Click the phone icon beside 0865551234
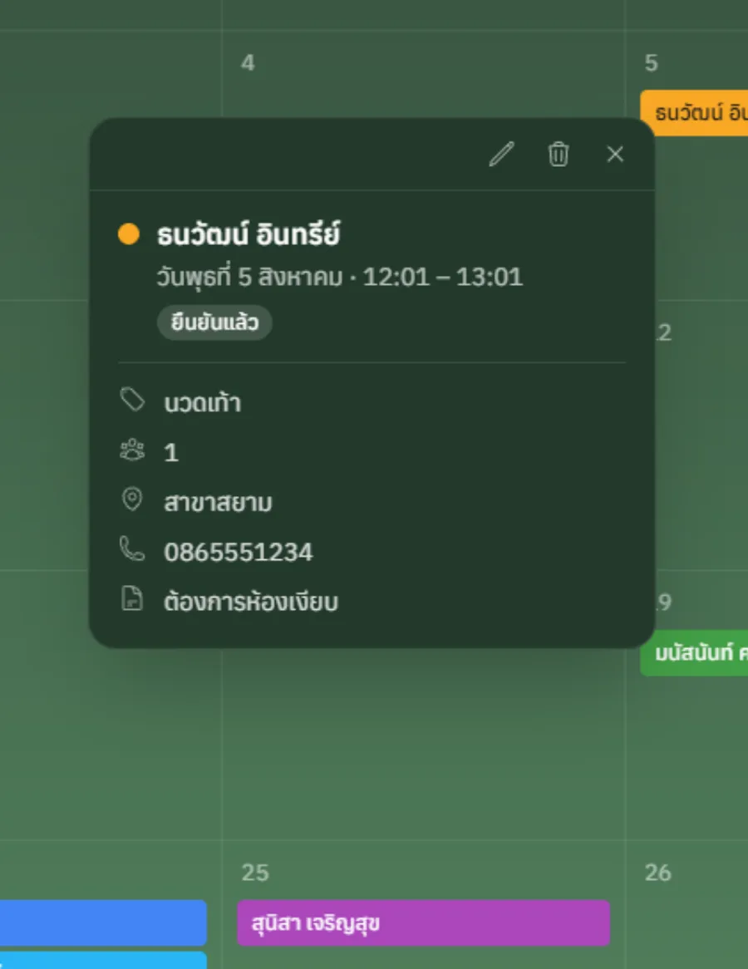 click(132, 548)
